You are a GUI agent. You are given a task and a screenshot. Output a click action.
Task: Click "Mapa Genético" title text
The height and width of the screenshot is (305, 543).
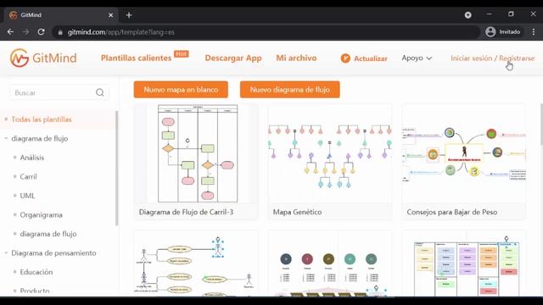pos(297,212)
